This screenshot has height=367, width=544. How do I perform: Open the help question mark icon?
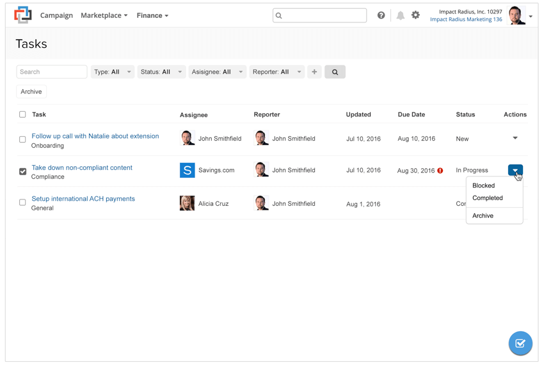point(381,15)
